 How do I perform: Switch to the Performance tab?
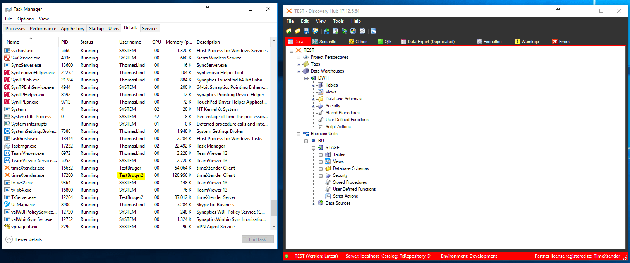click(43, 29)
